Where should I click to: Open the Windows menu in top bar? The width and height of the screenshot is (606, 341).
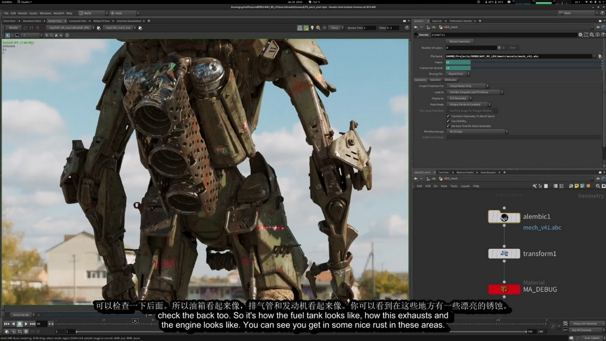click(45, 13)
